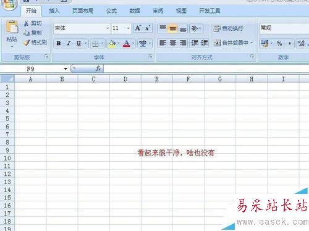Apply percent style
309x231 pixels.
(x=279, y=43)
